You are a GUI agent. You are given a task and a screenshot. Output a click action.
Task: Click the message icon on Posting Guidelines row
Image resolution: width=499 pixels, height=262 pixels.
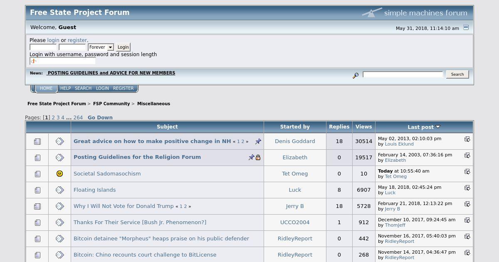(x=59, y=158)
